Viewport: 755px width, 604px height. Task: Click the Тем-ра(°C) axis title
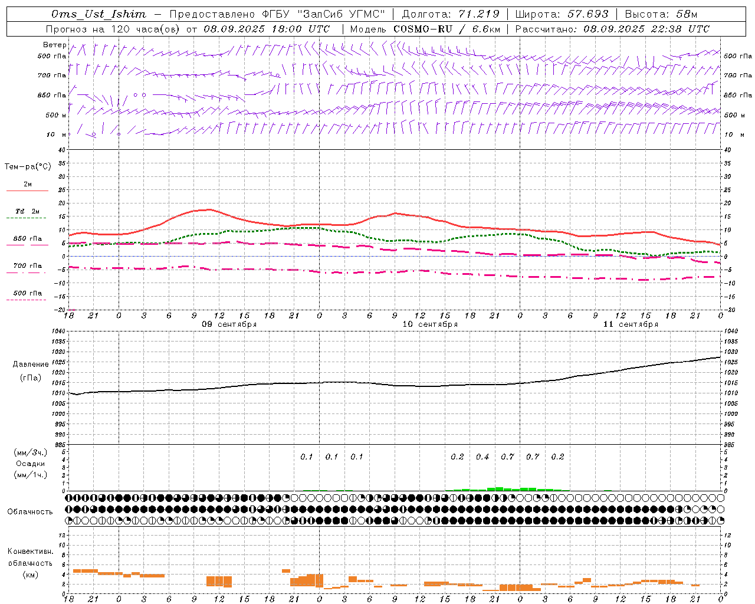pyautogui.click(x=28, y=167)
